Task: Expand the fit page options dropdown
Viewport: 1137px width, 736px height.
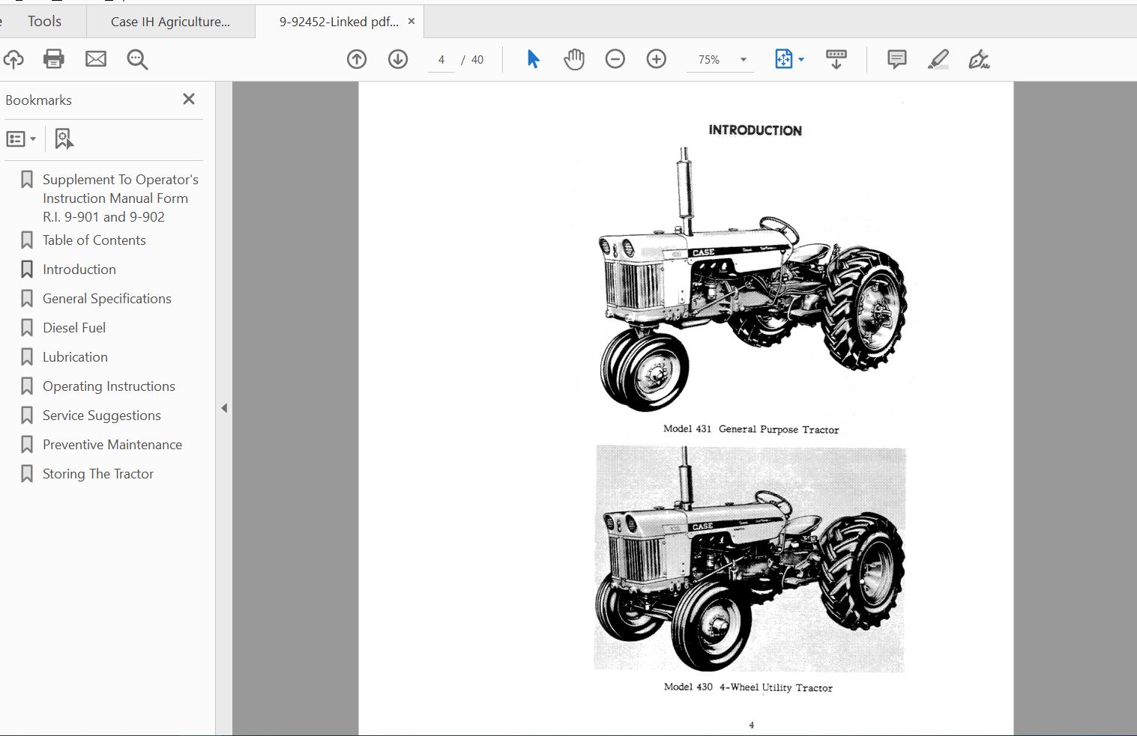Action: pyautogui.click(x=801, y=60)
